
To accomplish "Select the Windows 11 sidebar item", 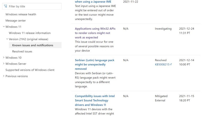I will click(13, 27).
